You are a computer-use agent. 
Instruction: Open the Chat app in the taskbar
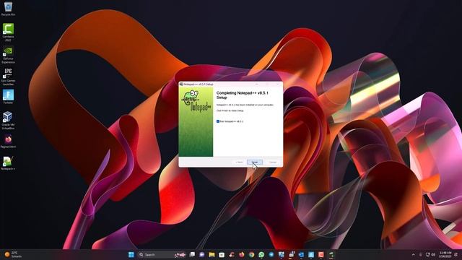click(x=202, y=254)
